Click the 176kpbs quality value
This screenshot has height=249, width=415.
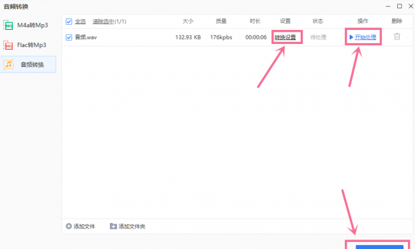(x=221, y=37)
